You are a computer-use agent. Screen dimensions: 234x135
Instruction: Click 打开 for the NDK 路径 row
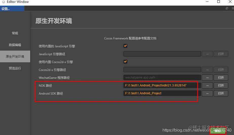(x=221, y=85)
